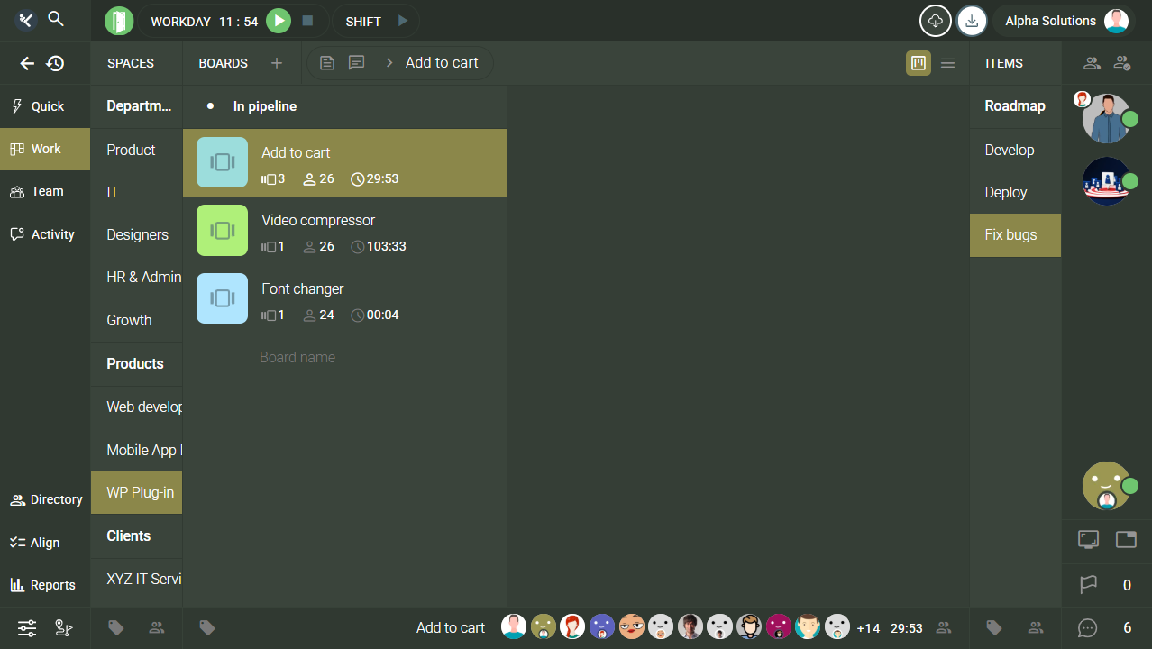This screenshot has width=1152, height=649.
Task: Open the board notes document icon
Action: (x=327, y=63)
